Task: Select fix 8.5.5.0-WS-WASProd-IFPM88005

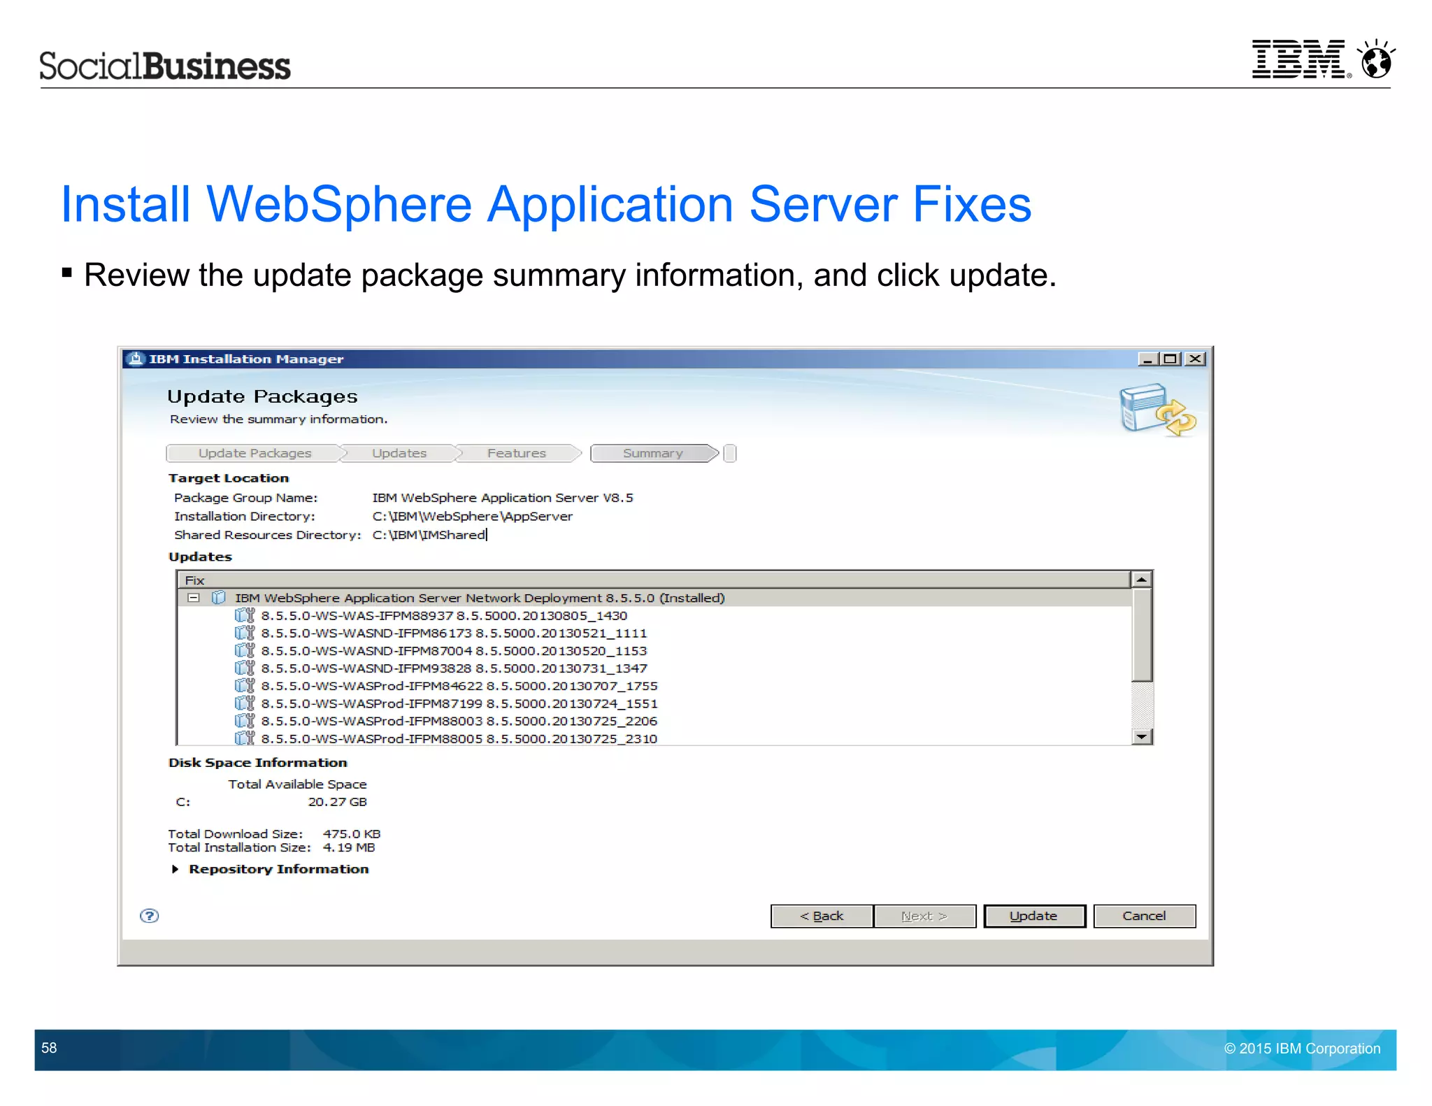Action: (x=459, y=738)
